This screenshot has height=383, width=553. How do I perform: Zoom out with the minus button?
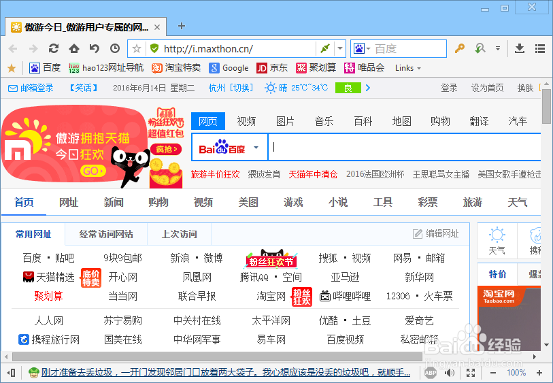coord(493,373)
